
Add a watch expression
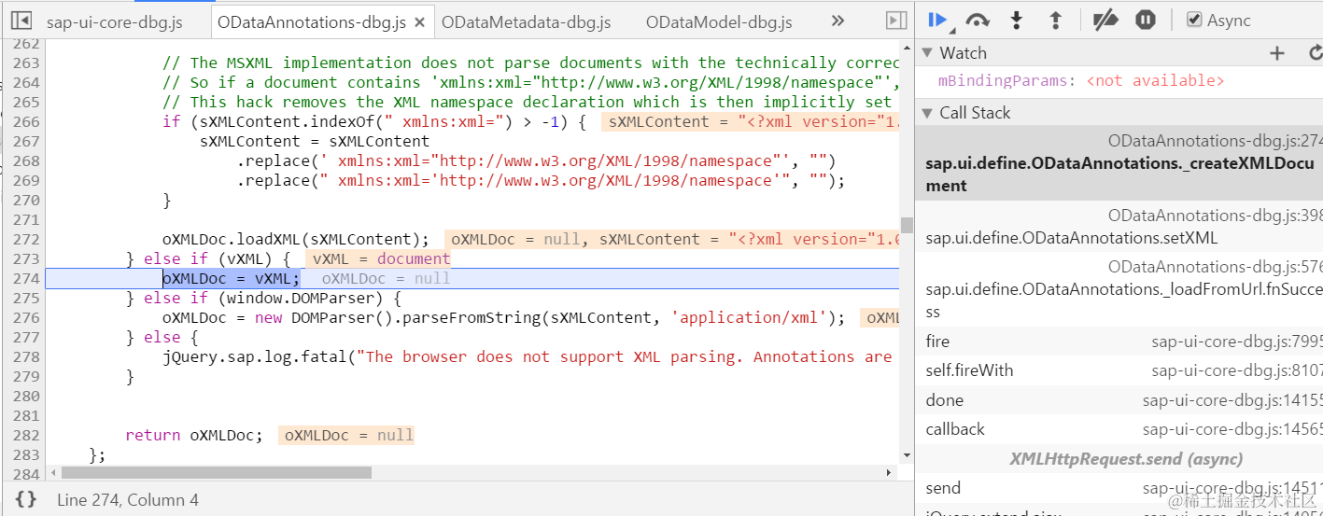[1277, 53]
